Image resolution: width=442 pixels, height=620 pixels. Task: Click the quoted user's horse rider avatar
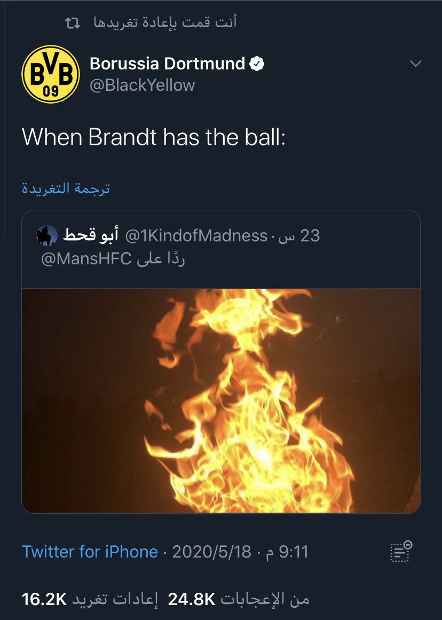point(47,236)
